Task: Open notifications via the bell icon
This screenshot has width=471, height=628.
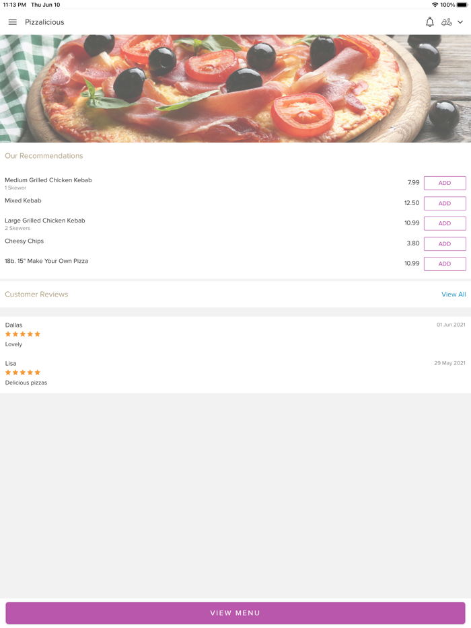Action: point(429,22)
